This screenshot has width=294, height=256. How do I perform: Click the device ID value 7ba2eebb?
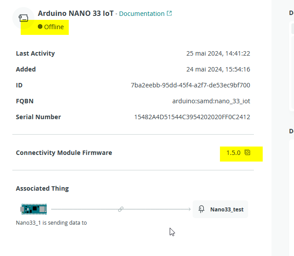(190, 85)
